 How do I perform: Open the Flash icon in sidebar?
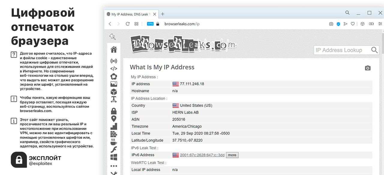click(x=114, y=149)
